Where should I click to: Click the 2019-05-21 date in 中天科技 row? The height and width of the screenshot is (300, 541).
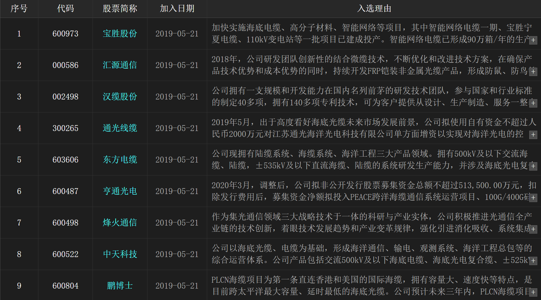pyautogui.click(x=177, y=254)
